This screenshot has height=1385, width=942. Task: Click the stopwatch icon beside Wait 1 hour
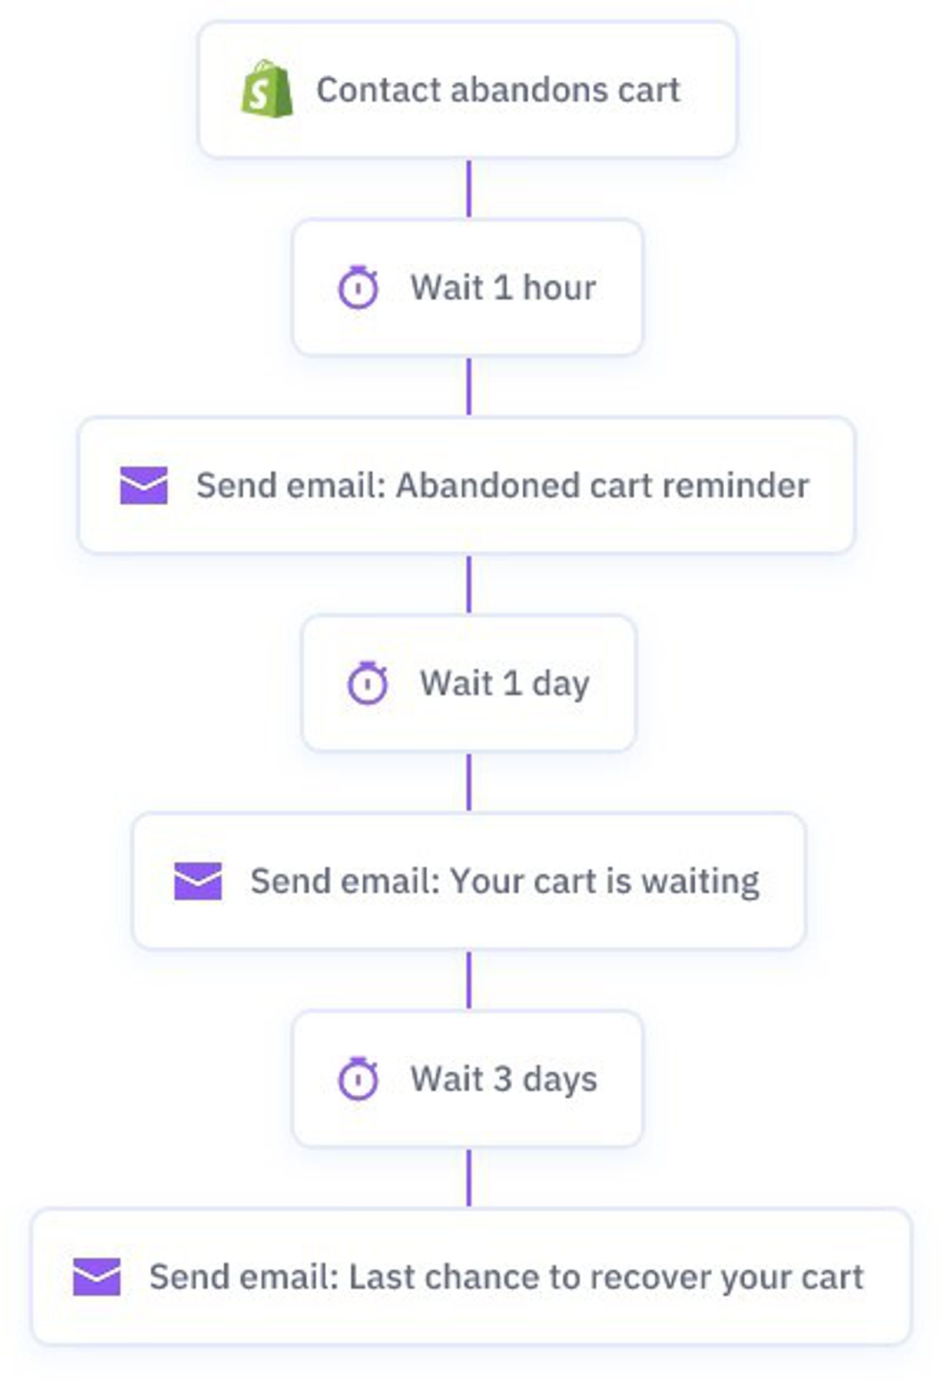pyautogui.click(x=358, y=287)
